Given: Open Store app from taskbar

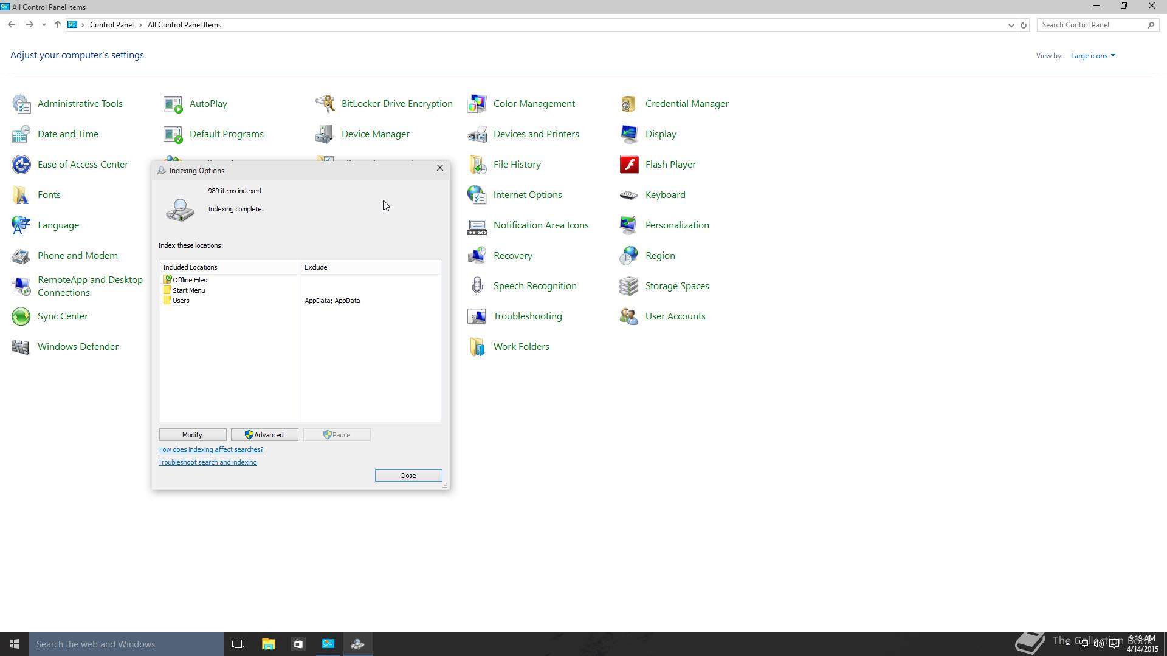Looking at the screenshot, I should (x=298, y=644).
